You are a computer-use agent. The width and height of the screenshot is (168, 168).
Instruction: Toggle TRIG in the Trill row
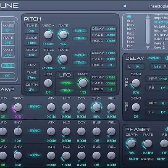[80, 63]
